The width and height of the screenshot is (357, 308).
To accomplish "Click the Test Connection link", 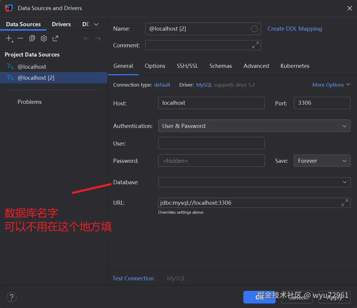I will point(133,279).
